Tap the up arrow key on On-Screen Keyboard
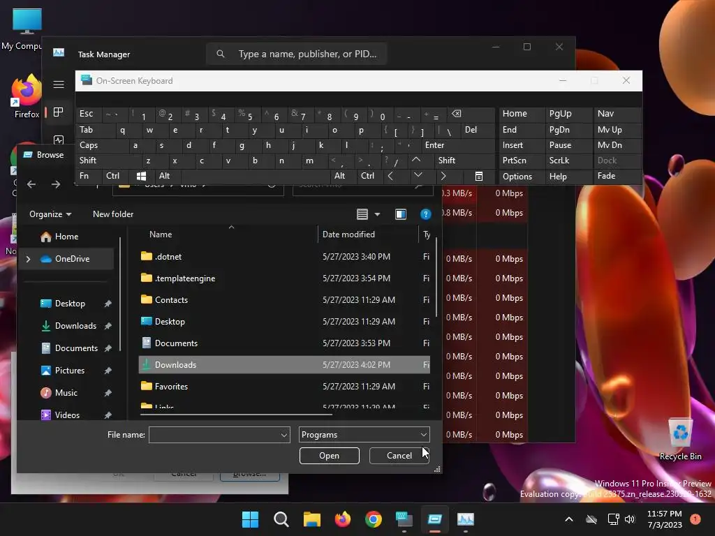Screen dimensions: 715x536 [x=416, y=160]
